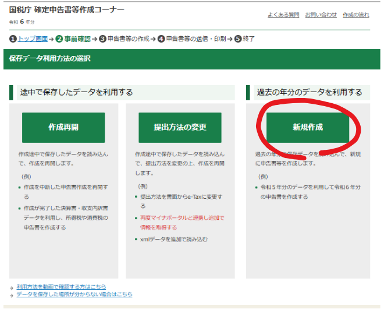This screenshot has width=384, height=309.
Task: Click the arrow icon beside the saved-data location link
Action: (12, 295)
